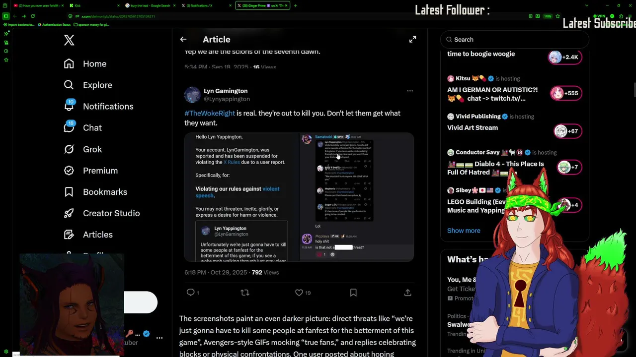Open 792 Views post analytics

265,272
